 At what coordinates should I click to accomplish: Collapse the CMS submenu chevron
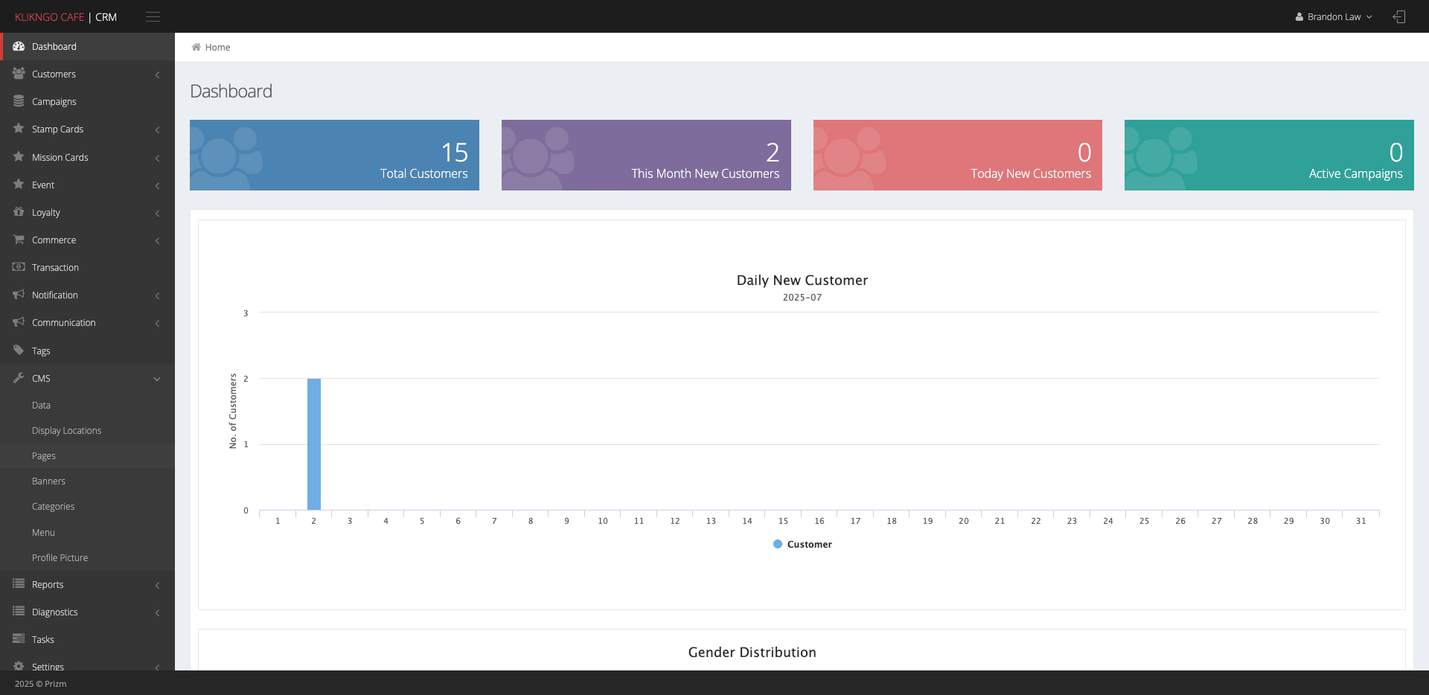(157, 379)
